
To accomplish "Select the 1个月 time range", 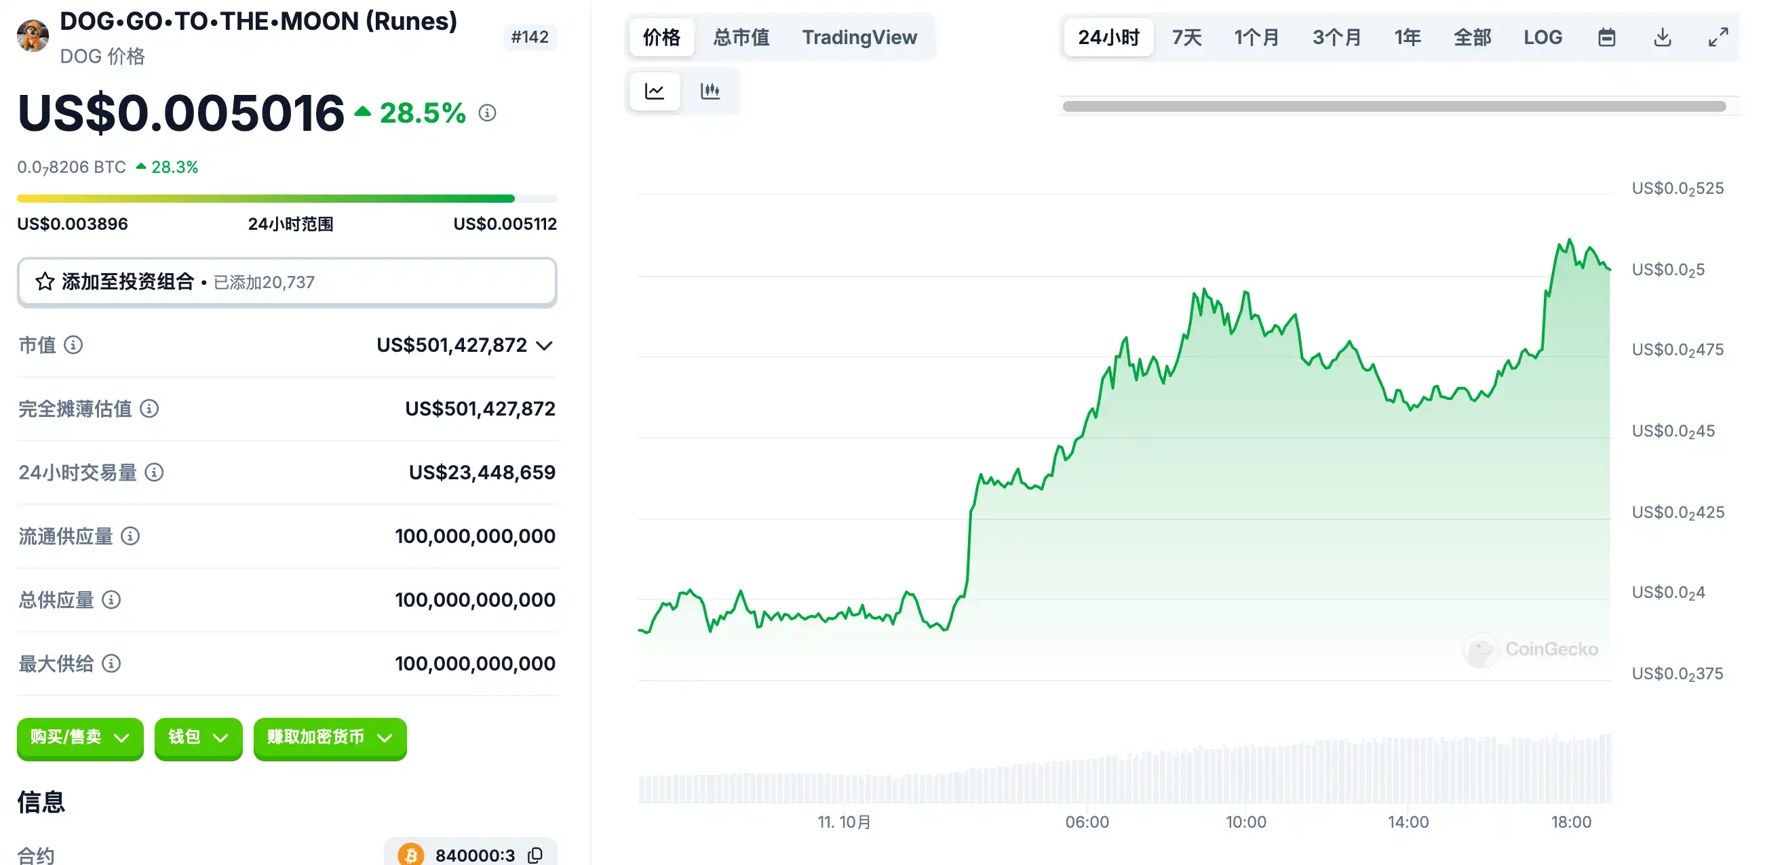I will point(1257,37).
